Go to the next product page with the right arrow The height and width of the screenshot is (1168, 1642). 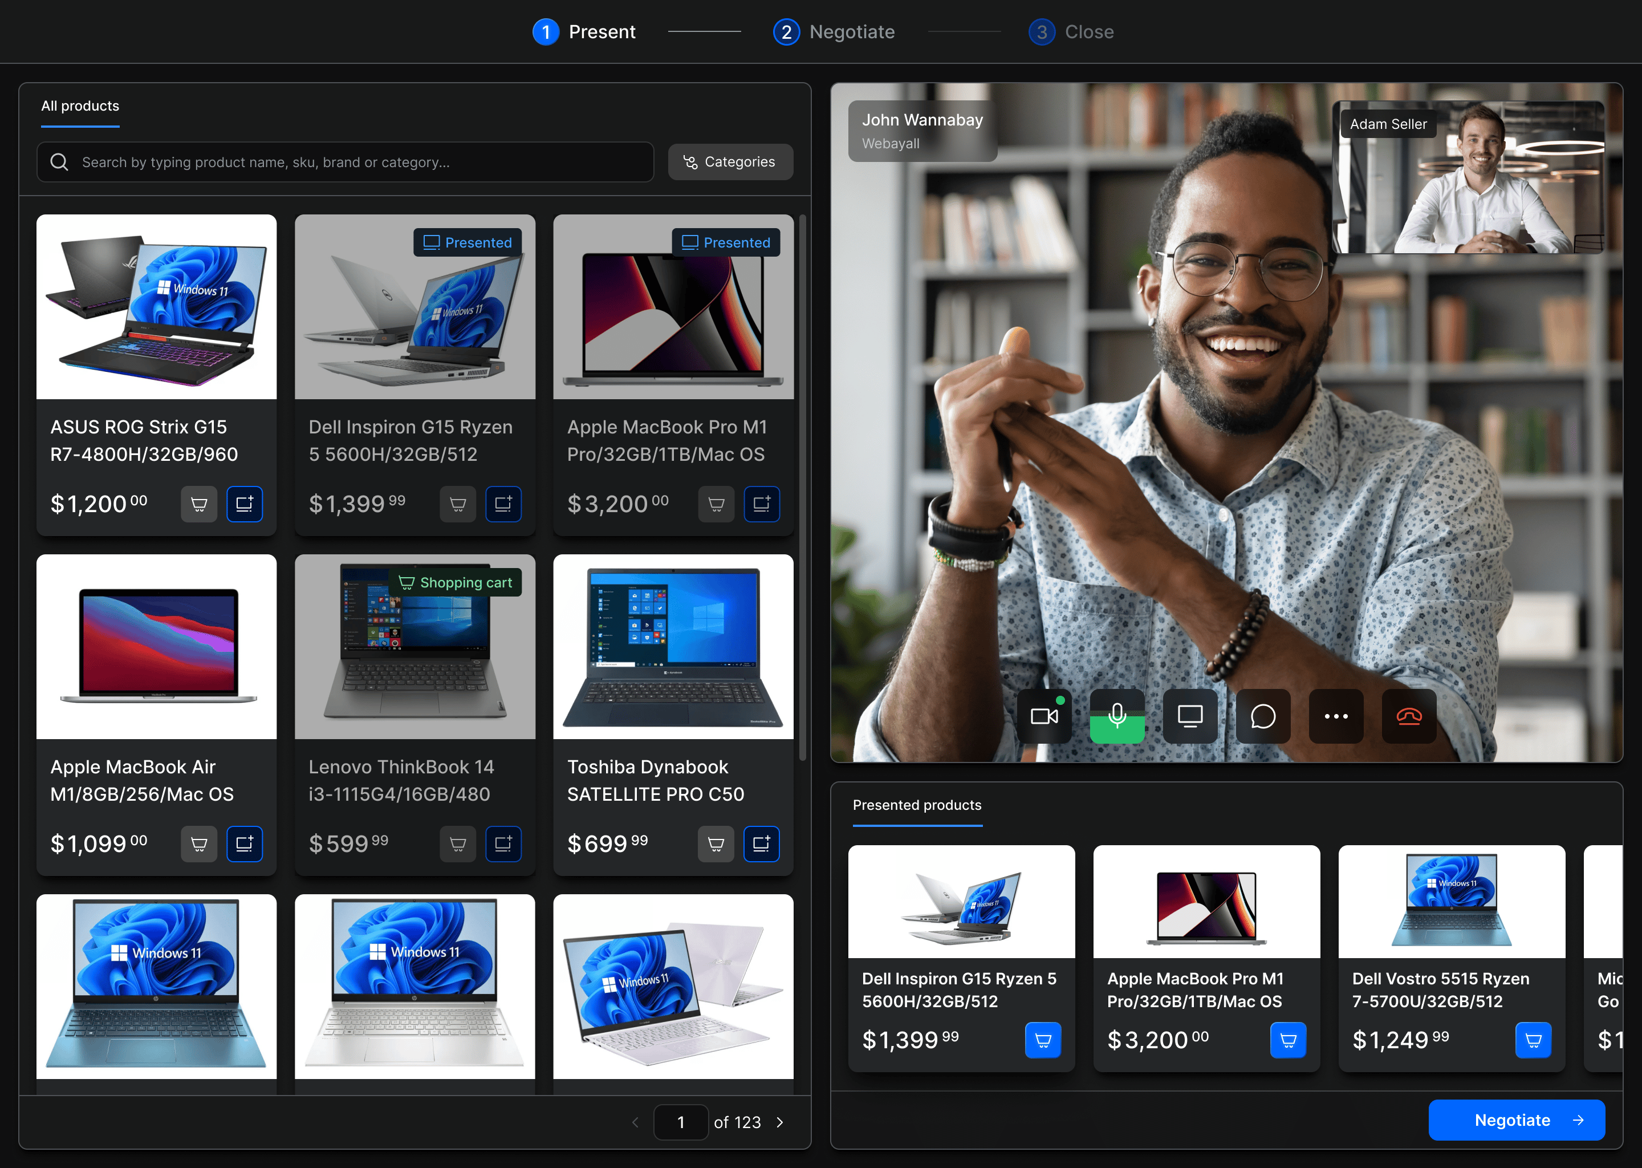(x=779, y=1122)
